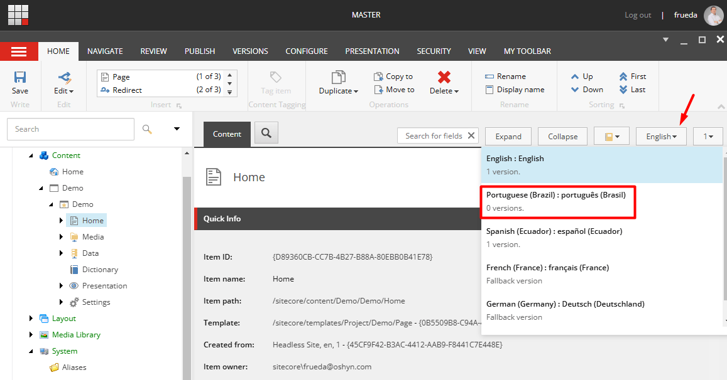
Task: Switch to the VIEW ribbon tab
Action: tap(477, 51)
